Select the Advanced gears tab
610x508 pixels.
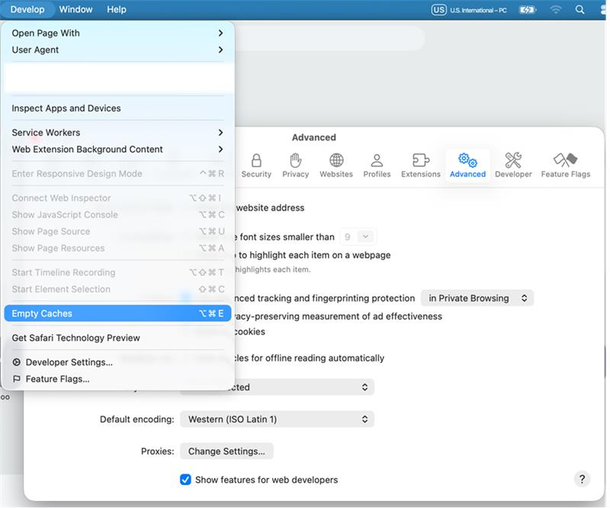[x=467, y=166]
